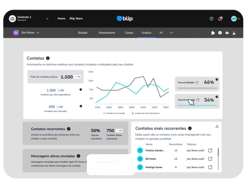Click the 66% rejection rate value
The width and height of the screenshot is (247, 185).
pos(209,82)
